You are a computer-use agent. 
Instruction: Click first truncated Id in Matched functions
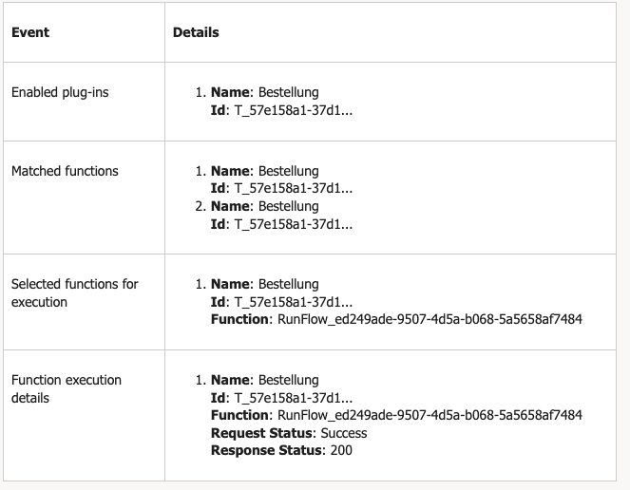(294, 188)
